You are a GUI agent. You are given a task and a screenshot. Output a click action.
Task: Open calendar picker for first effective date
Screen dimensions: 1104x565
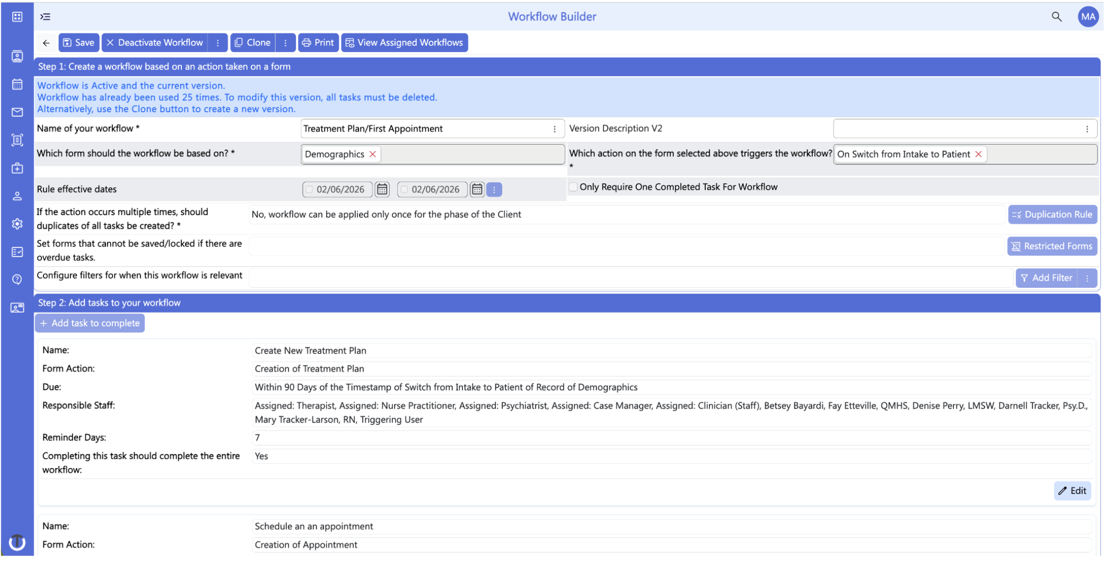click(382, 189)
